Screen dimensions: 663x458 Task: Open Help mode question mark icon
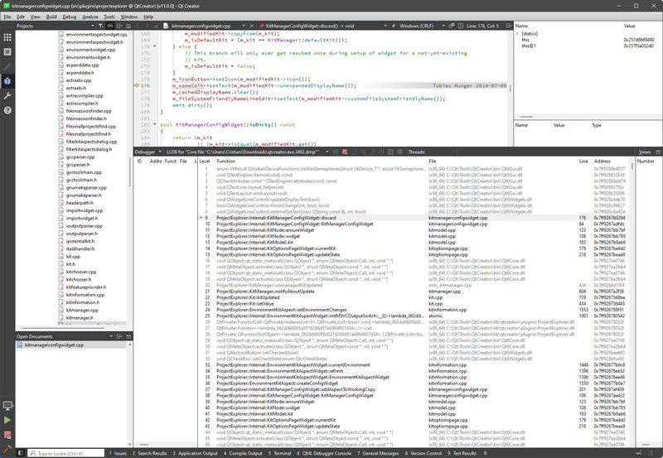pyautogui.click(x=7, y=110)
